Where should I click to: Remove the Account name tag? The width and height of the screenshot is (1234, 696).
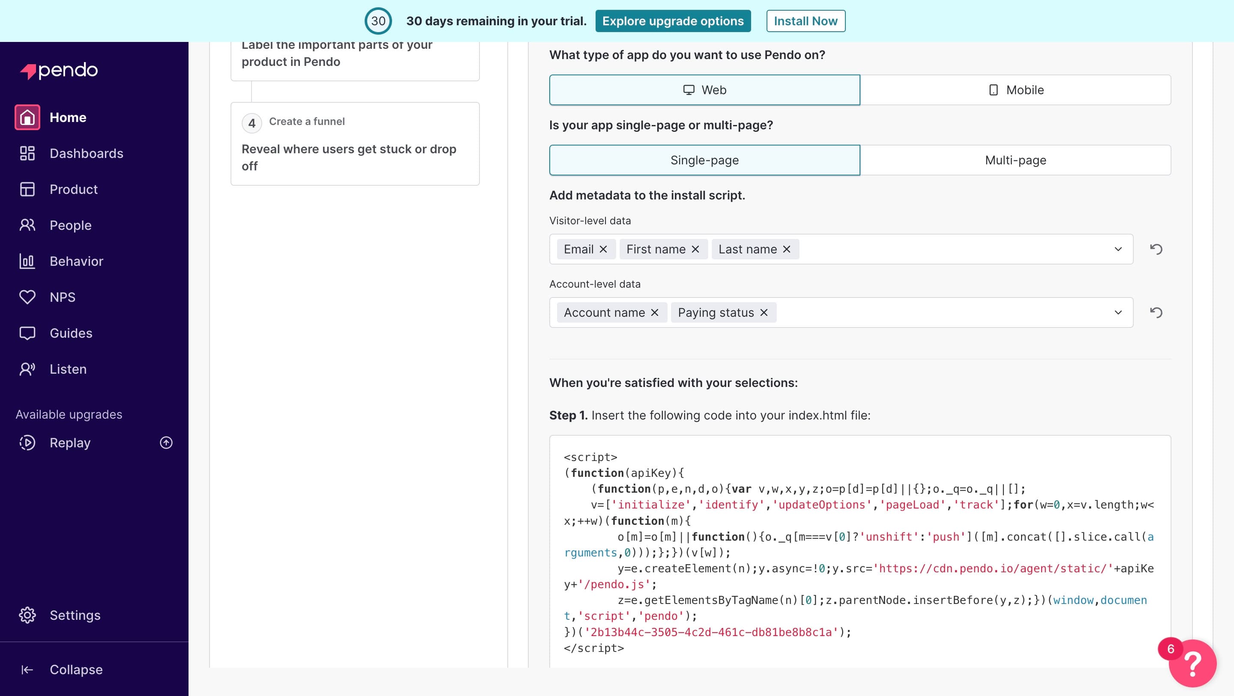[x=654, y=312]
